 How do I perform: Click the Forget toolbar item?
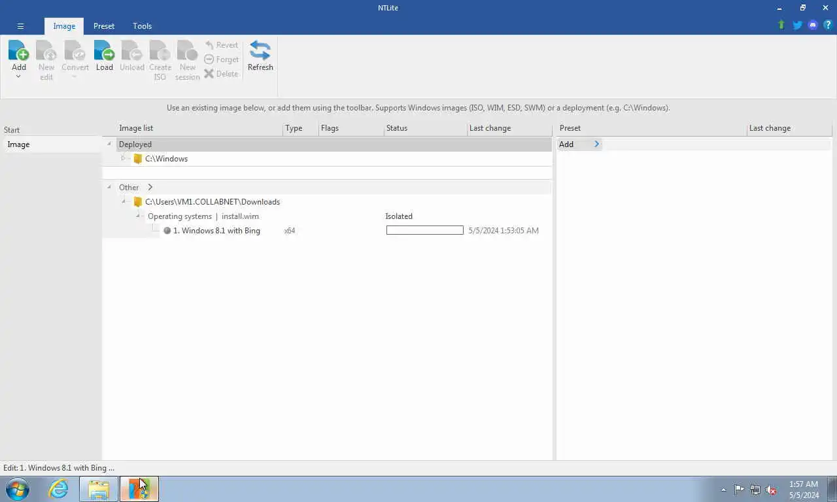pyautogui.click(x=222, y=59)
